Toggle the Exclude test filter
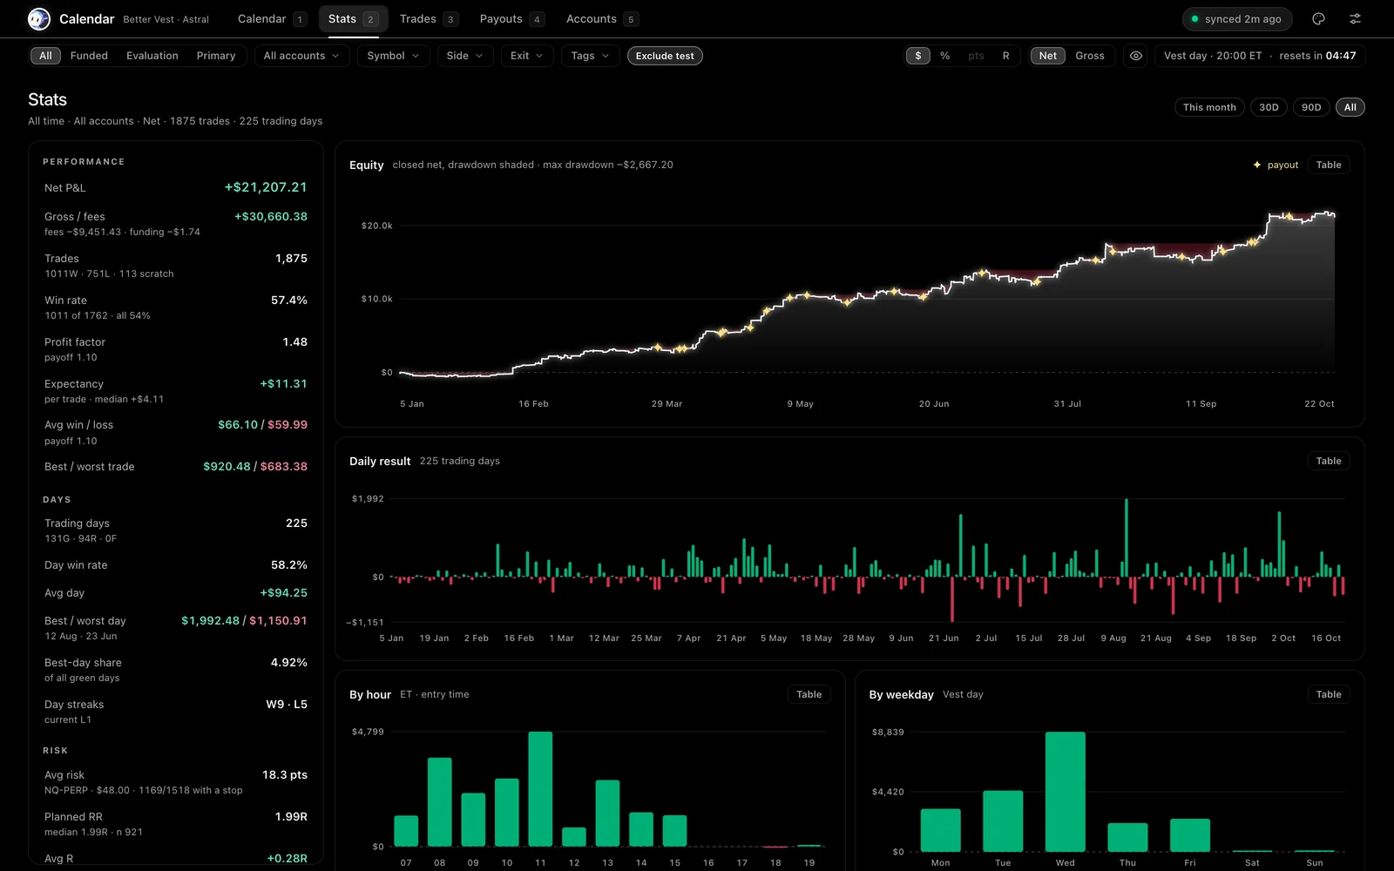Screen dimensions: 1394x871 tap(665, 56)
